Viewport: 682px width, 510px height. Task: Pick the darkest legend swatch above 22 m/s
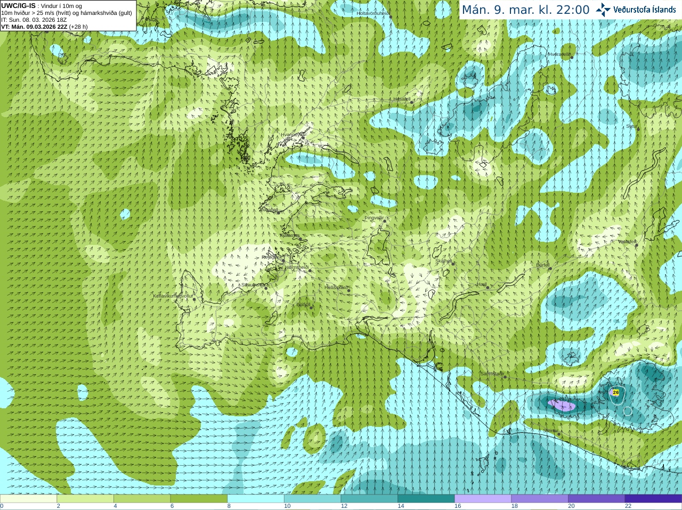coord(653,499)
